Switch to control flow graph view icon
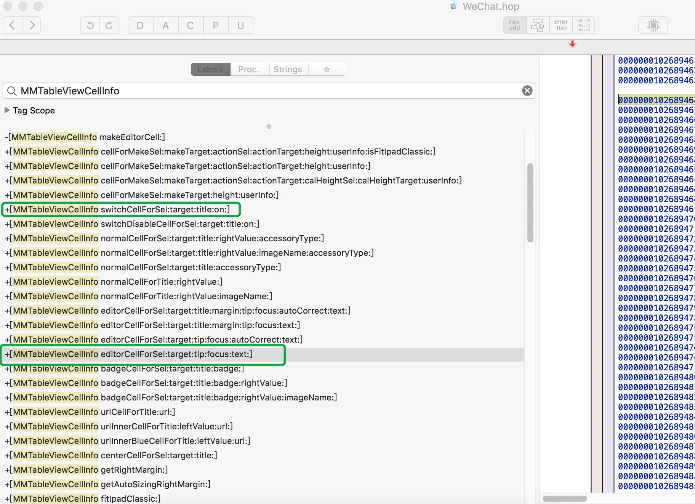The width and height of the screenshot is (695, 504). click(538, 26)
